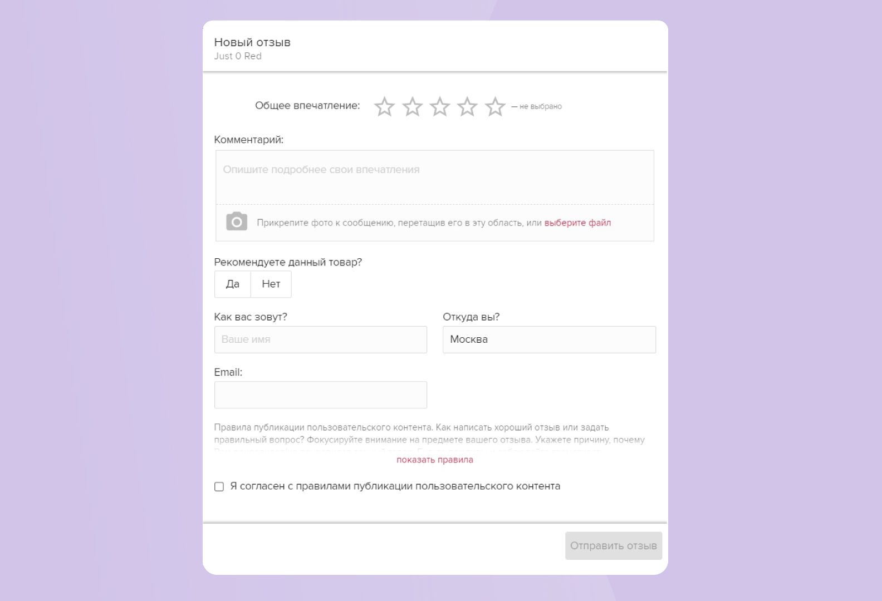Choose 'Нет' for product recommendation

pyautogui.click(x=271, y=284)
